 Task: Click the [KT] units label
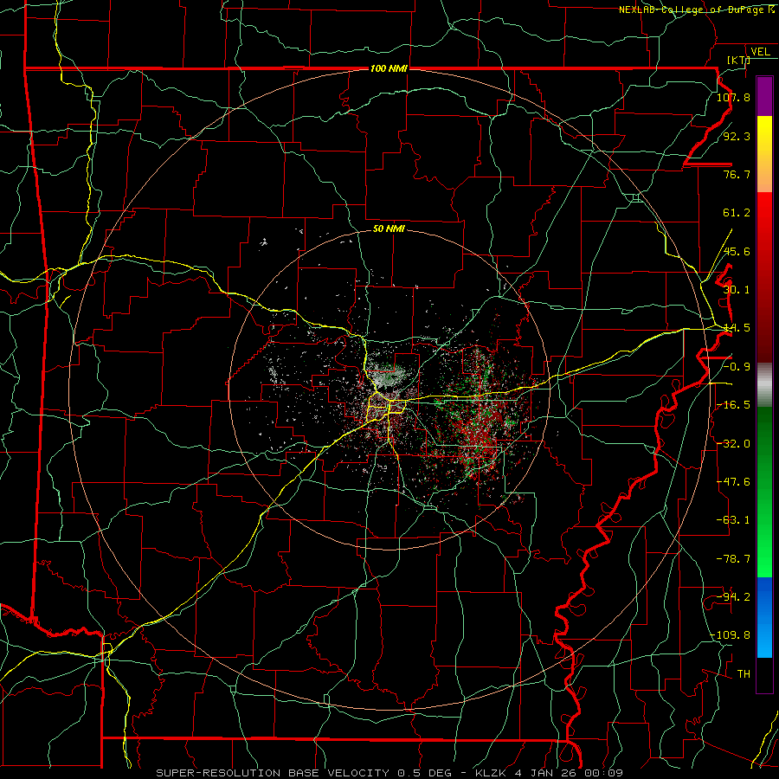tap(738, 60)
